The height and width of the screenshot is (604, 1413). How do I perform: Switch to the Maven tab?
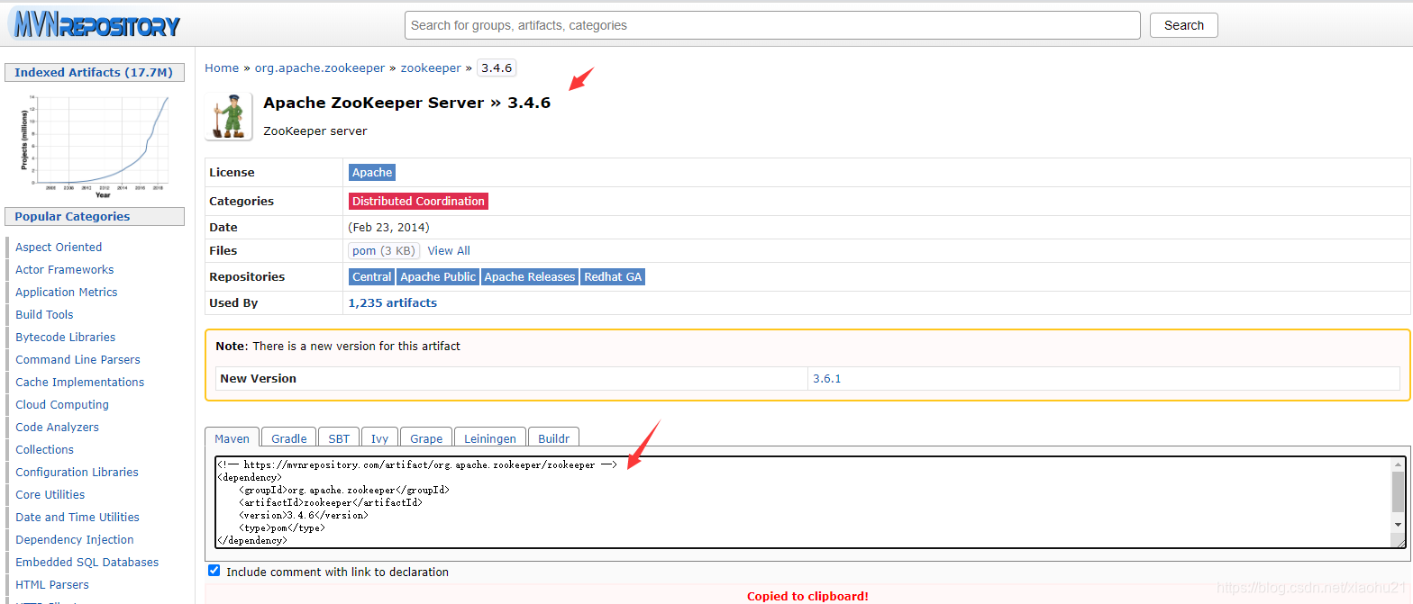click(x=232, y=438)
